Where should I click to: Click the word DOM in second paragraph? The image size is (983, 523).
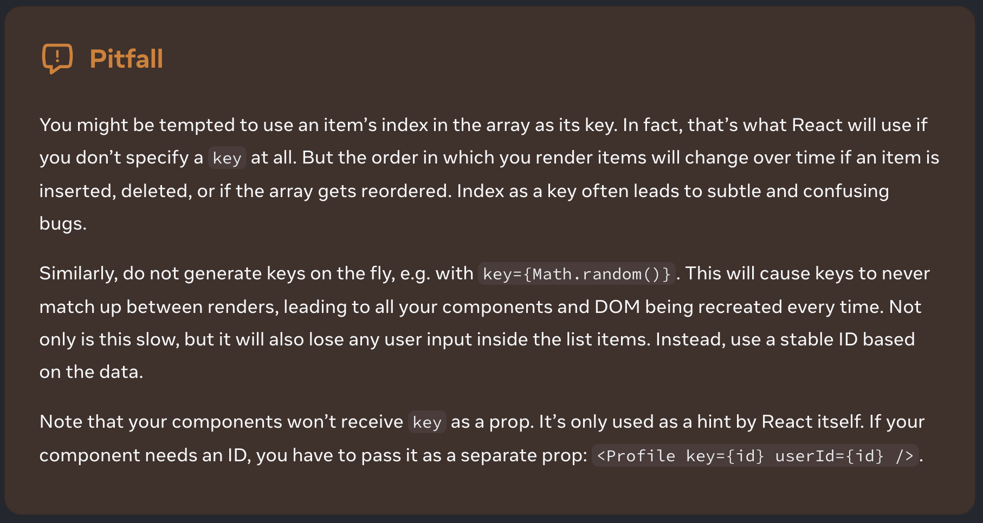click(x=617, y=307)
